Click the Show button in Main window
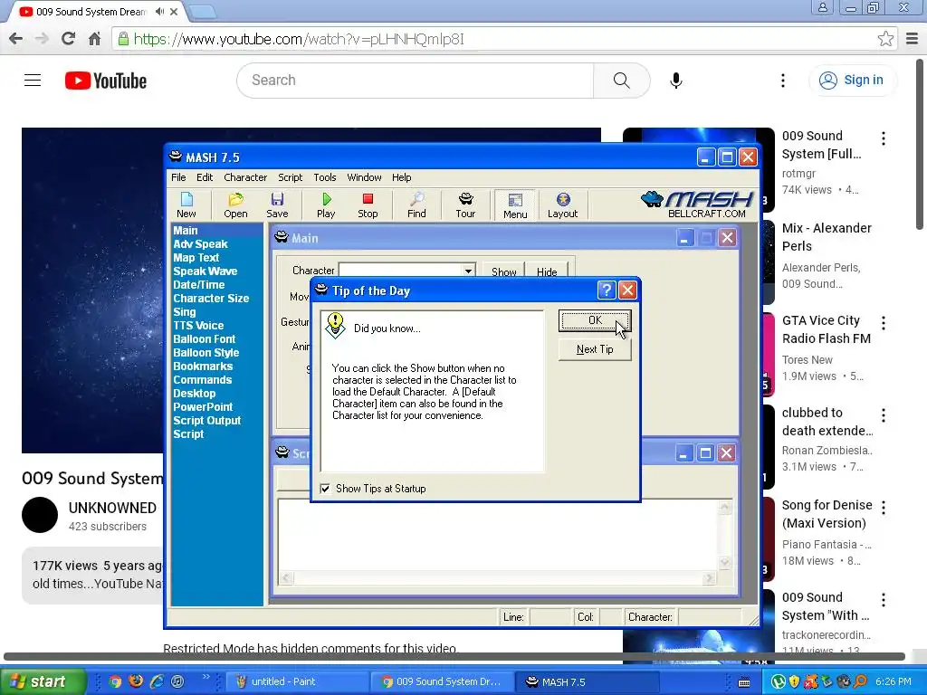The width and height of the screenshot is (927, 695). point(503,271)
